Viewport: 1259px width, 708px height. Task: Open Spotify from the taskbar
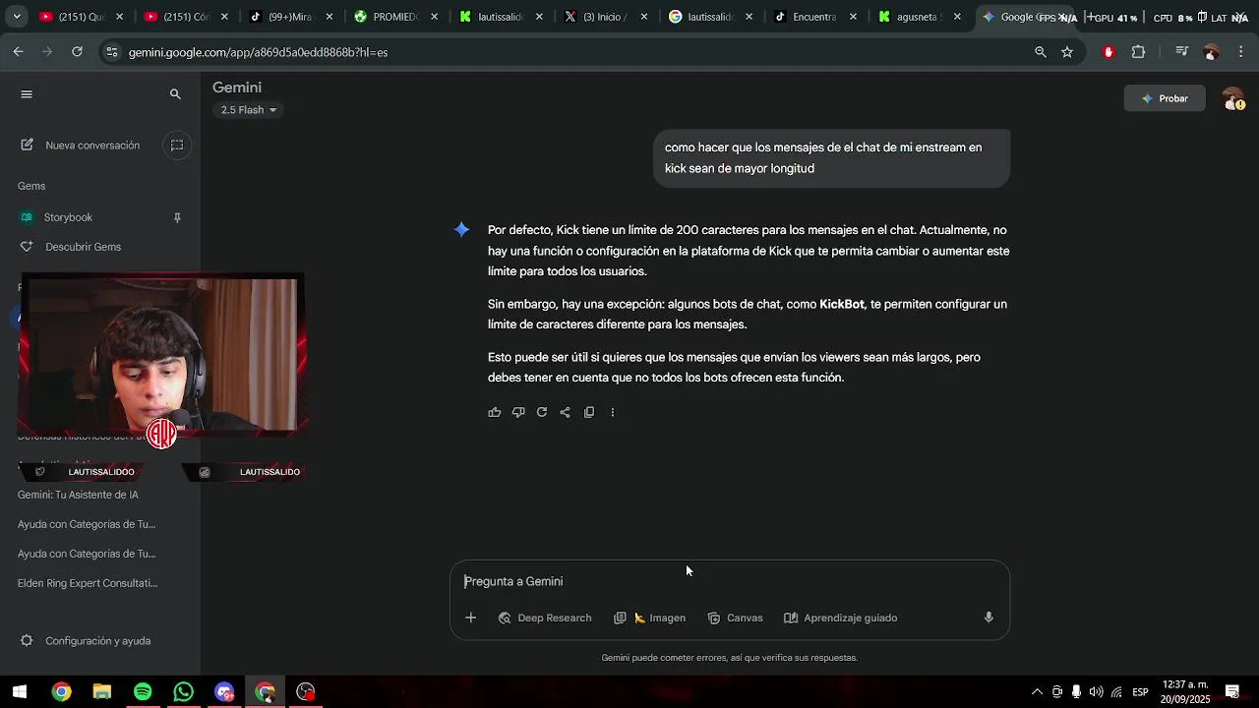coord(143,692)
